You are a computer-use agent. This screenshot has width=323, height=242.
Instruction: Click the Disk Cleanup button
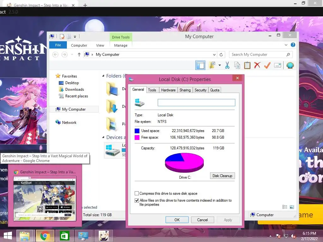(x=222, y=176)
